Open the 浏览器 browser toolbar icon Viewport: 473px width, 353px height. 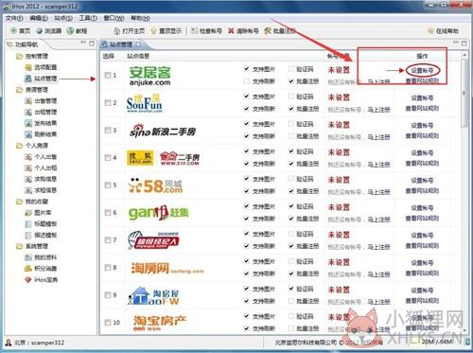click(x=48, y=31)
